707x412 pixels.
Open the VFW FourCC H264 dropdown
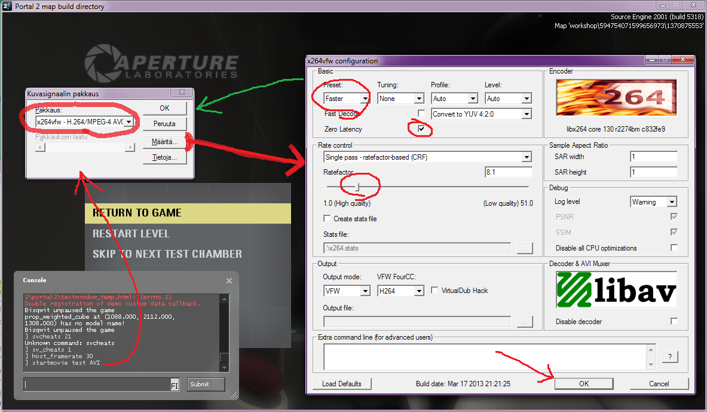click(x=401, y=291)
